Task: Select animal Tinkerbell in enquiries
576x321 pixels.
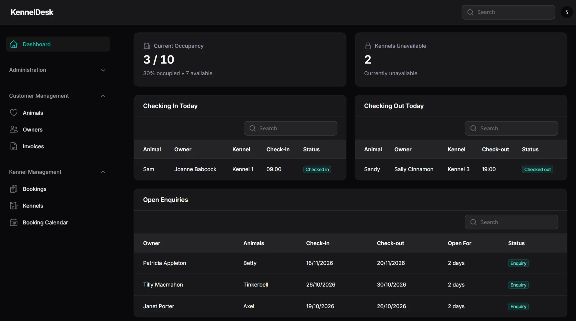Action: click(256, 284)
